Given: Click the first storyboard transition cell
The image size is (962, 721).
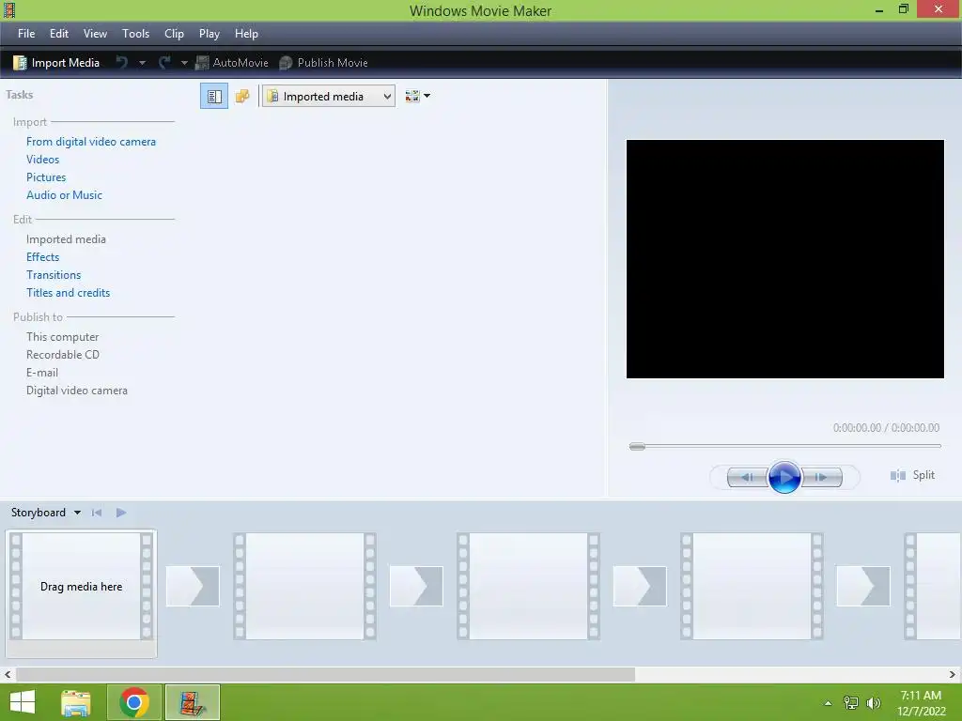Looking at the screenshot, I should click(193, 586).
